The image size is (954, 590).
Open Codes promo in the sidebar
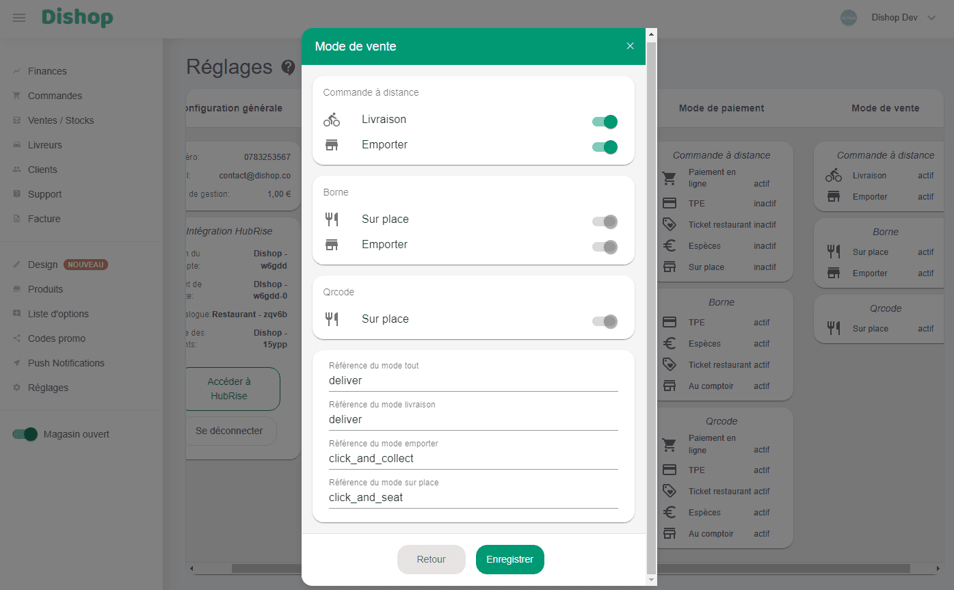coord(57,338)
